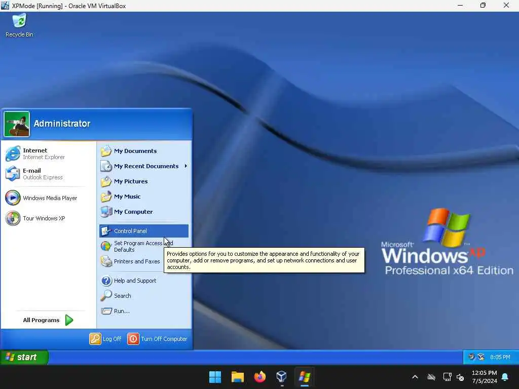This screenshot has height=389, width=519.
Task: Click the muted volume tray icon
Action: tap(460, 377)
